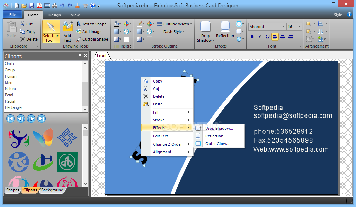Click the New document icon in quick access toolbar

[x=17, y=6]
